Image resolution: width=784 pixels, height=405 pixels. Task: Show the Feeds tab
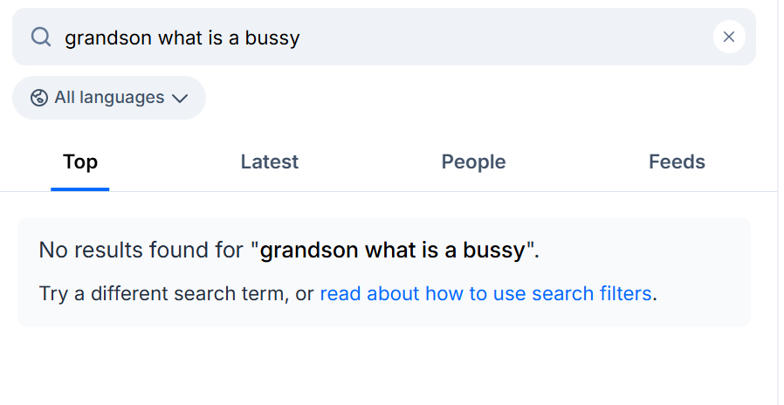pos(677,162)
